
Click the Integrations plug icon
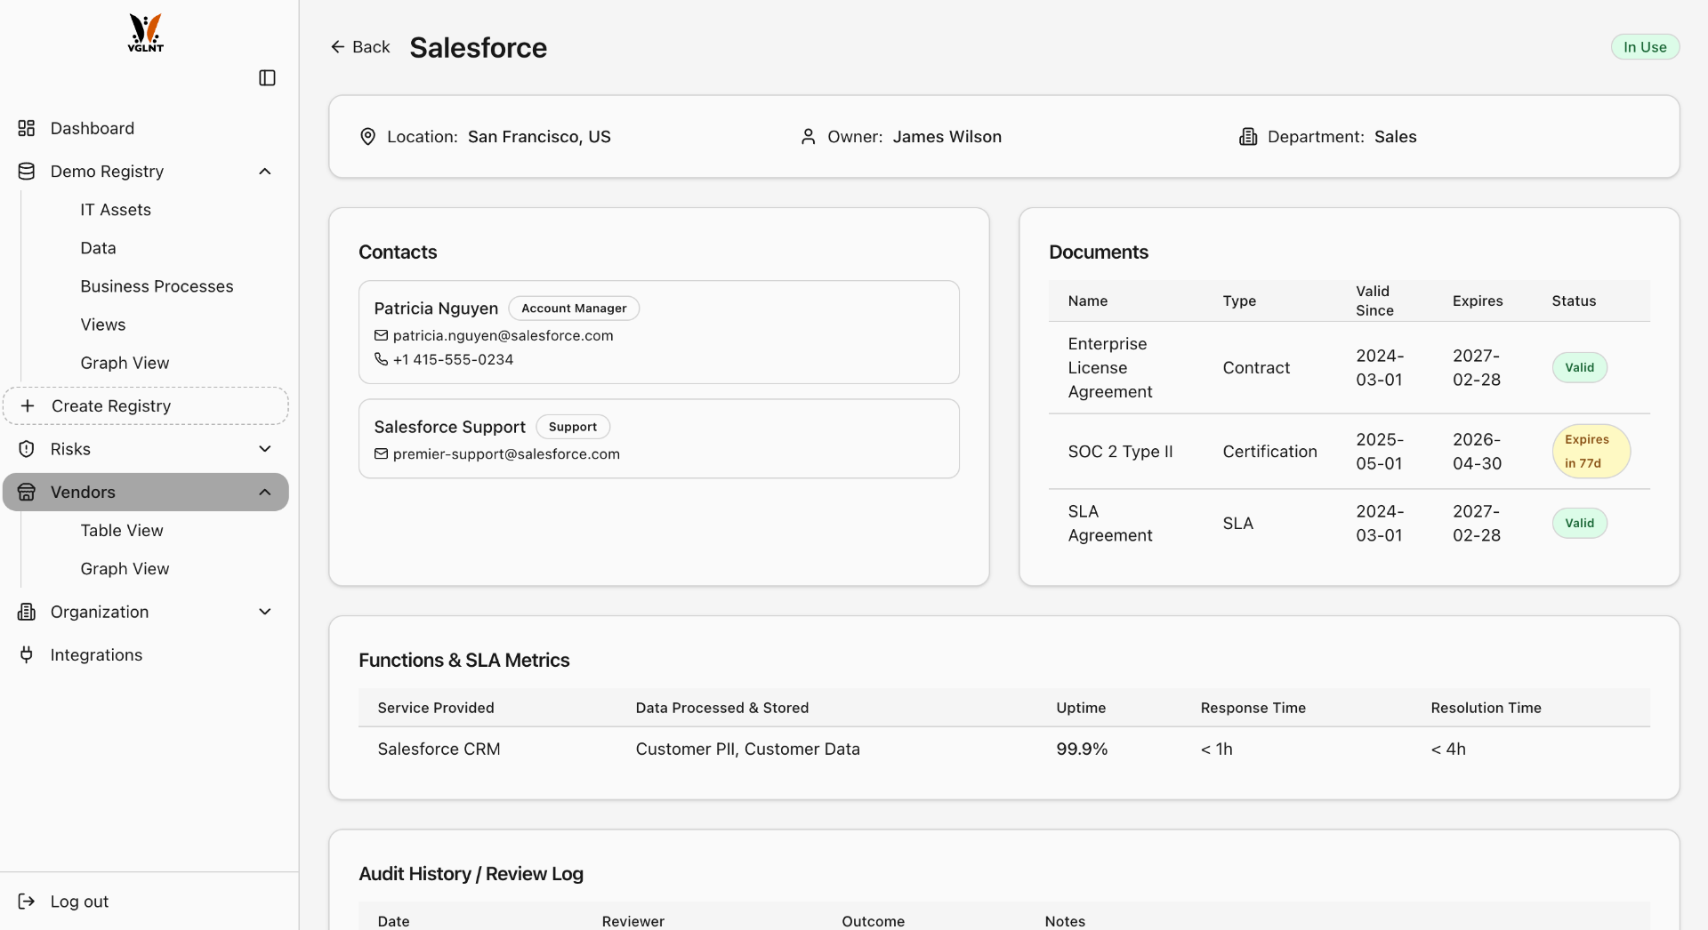coord(27,654)
